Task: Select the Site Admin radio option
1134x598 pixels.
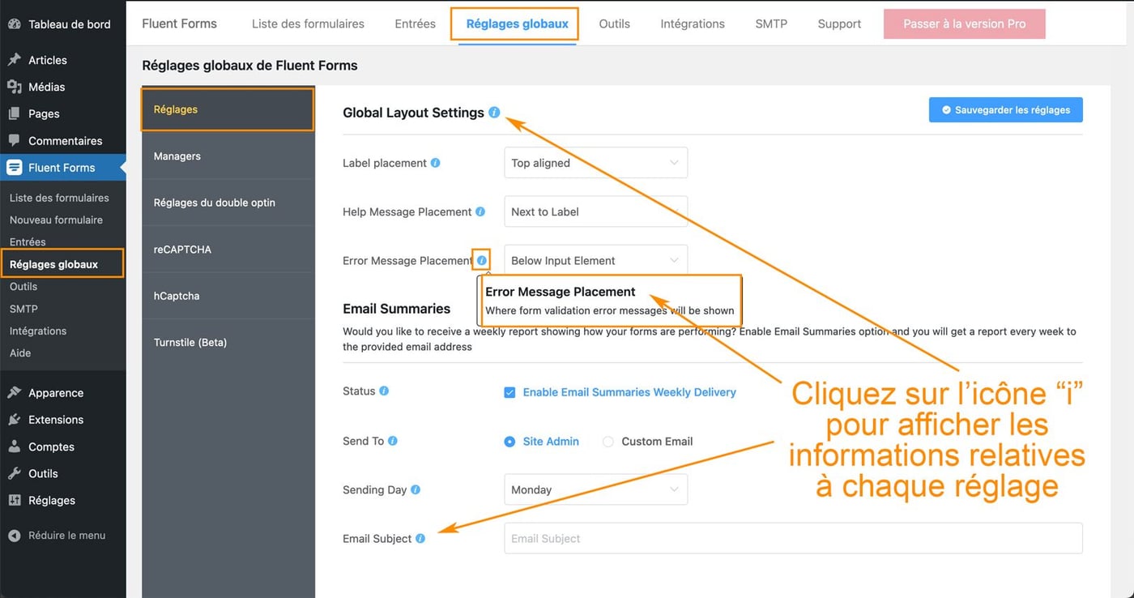Action: [x=509, y=442]
